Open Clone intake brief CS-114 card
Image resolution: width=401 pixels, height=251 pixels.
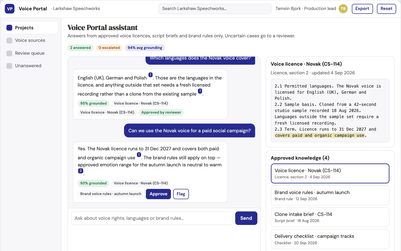(330, 217)
